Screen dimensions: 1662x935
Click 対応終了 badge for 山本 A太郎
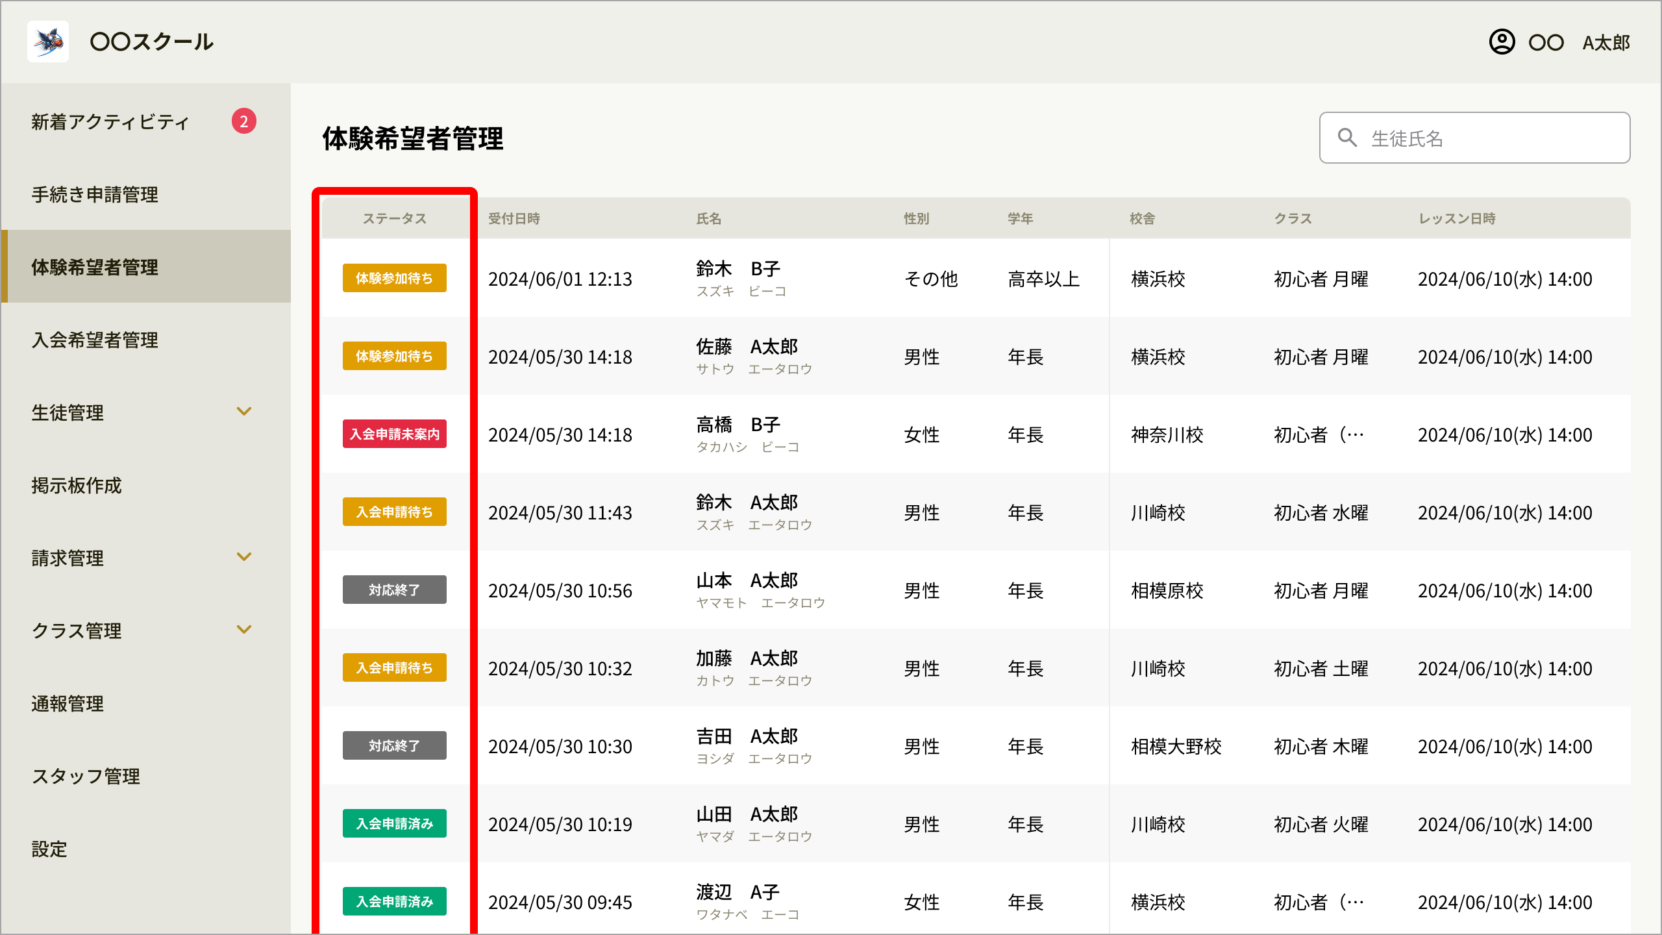pos(395,590)
